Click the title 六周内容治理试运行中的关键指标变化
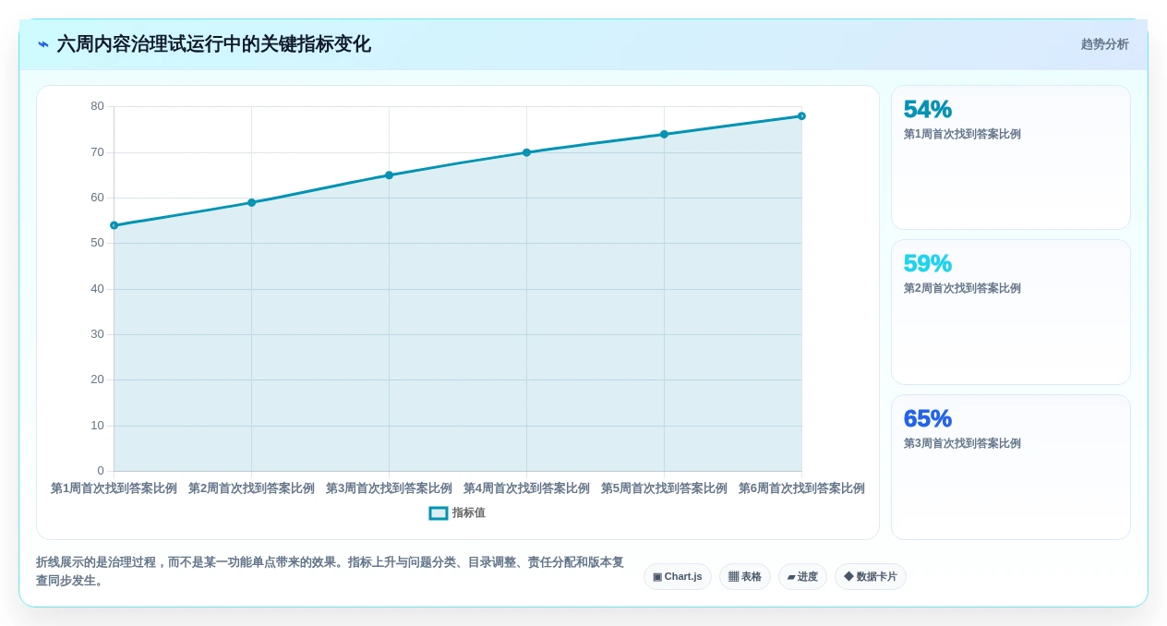 click(x=213, y=44)
